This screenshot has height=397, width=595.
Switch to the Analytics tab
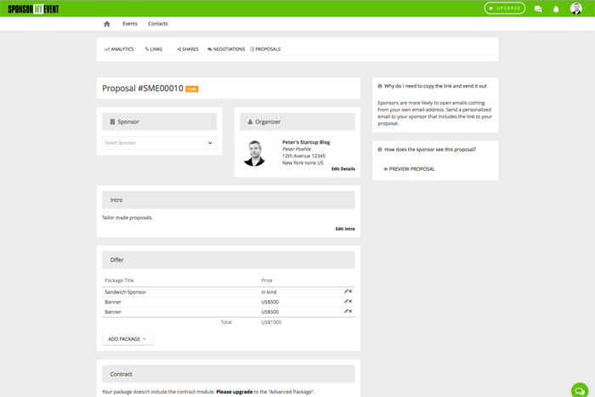[x=119, y=49]
